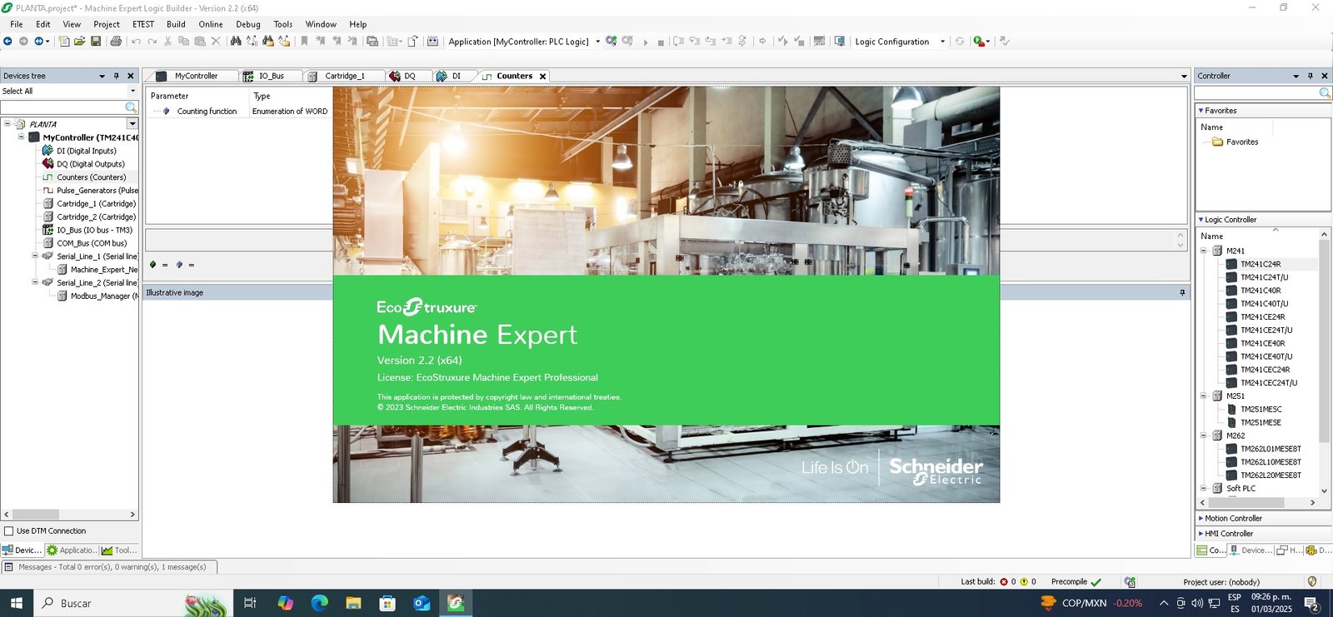Collapse the MyController tree node
This screenshot has height=617, width=1333.
(x=21, y=137)
